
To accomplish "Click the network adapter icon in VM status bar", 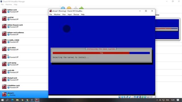I will coord(127,97).
